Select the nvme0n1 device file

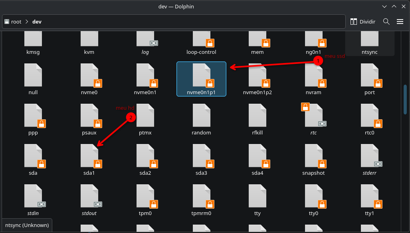pos(145,79)
